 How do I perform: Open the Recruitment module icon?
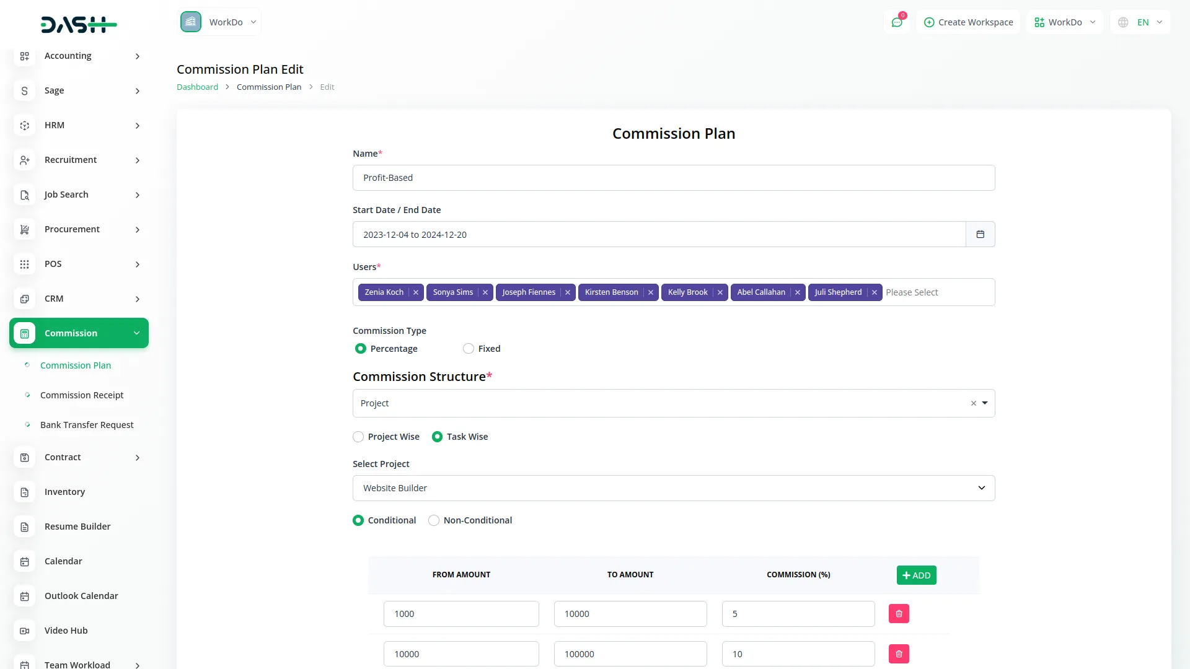point(24,160)
